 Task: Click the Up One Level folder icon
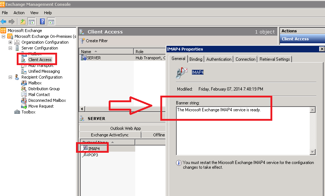(23, 21)
